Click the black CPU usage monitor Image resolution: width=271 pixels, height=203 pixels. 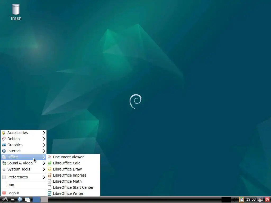[226, 200]
